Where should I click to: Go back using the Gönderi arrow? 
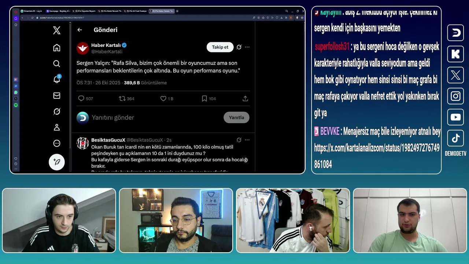tap(80, 30)
